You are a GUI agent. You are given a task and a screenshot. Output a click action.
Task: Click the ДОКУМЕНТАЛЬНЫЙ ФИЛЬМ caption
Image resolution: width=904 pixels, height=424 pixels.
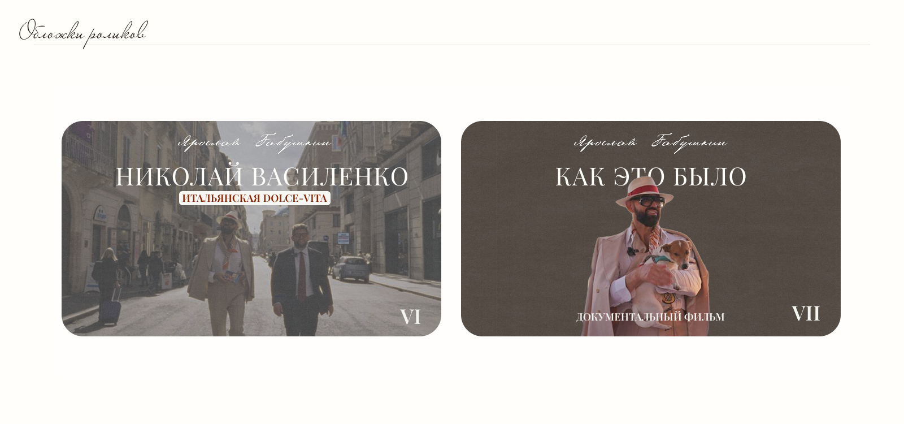[x=650, y=317]
